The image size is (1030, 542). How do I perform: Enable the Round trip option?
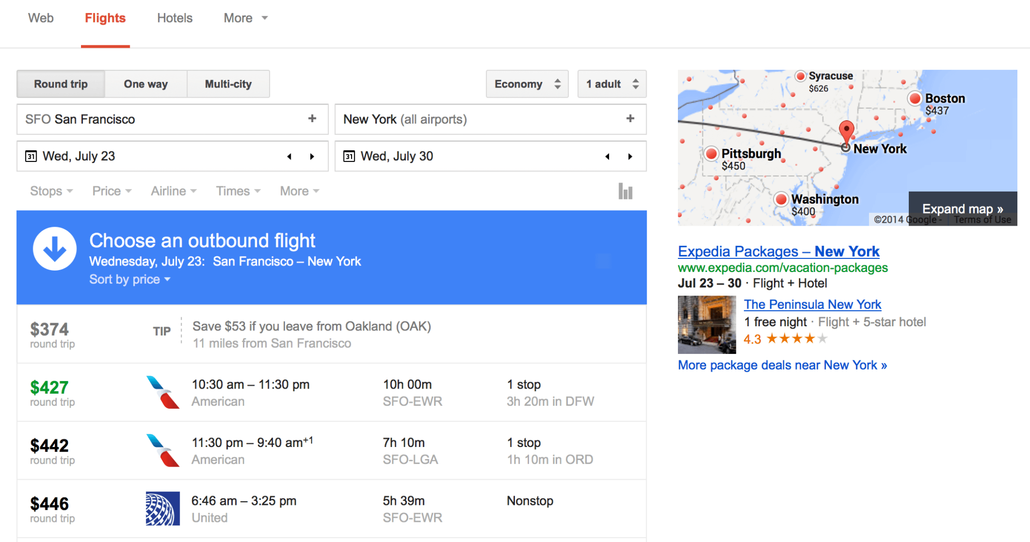point(60,83)
